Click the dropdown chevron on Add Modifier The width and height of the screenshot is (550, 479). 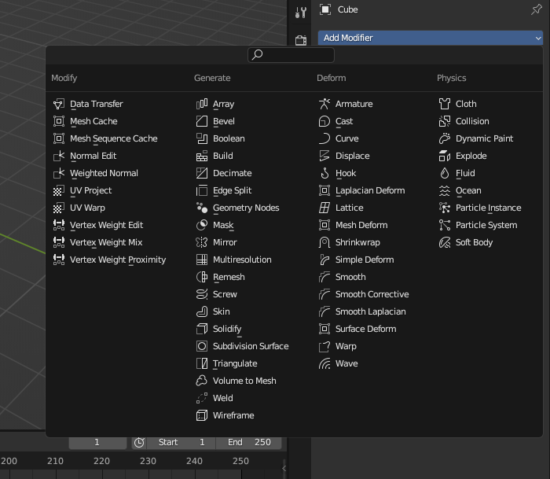[538, 38]
